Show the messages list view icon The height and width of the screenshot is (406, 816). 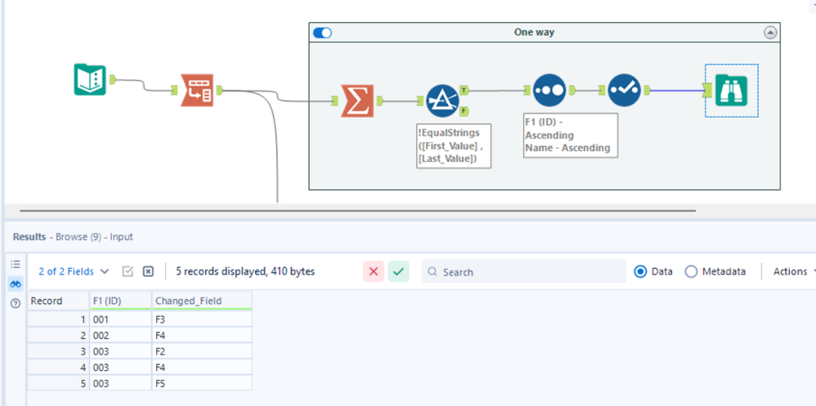[16, 264]
